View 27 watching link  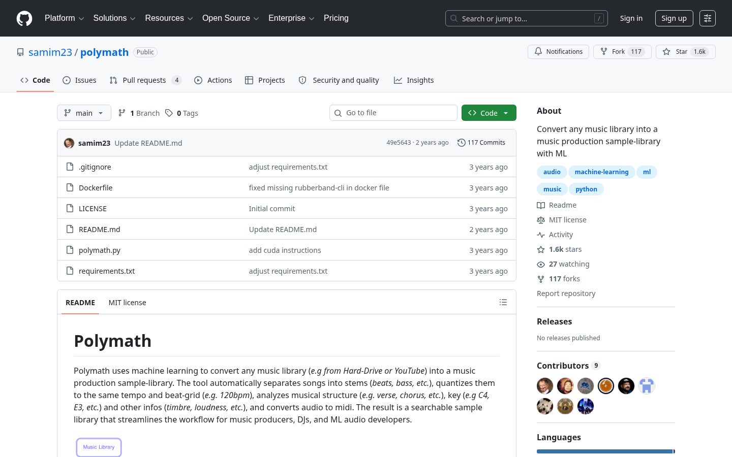pos(563,264)
